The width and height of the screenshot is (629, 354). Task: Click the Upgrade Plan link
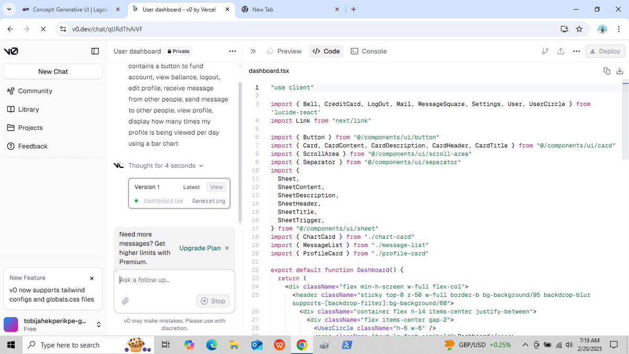[x=200, y=248]
